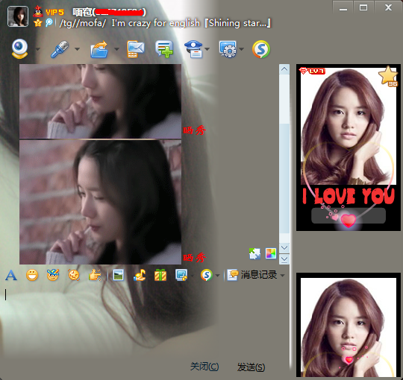Expand the video call dropdown arrow
This screenshot has height=380, width=403.
(x=38, y=49)
